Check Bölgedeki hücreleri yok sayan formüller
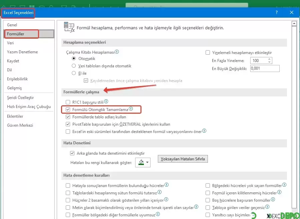This screenshot has width=300, height=219. (x=208, y=186)
